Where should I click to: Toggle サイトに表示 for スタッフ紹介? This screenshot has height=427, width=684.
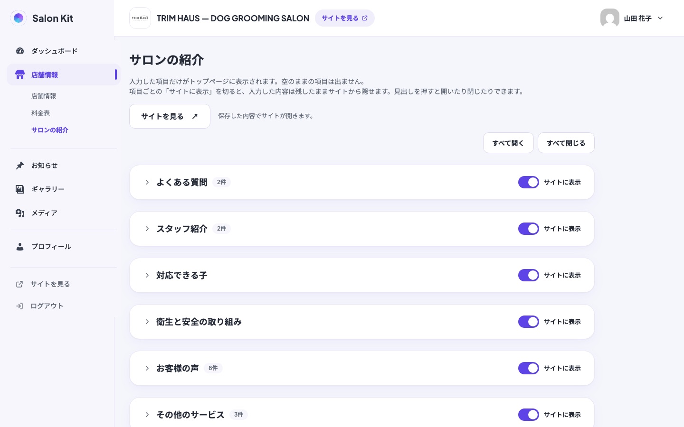[x=529, y=229]
